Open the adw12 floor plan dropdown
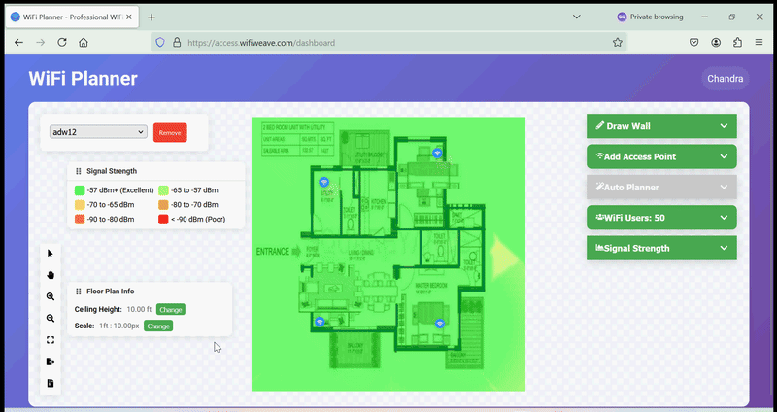 [98, 132]
